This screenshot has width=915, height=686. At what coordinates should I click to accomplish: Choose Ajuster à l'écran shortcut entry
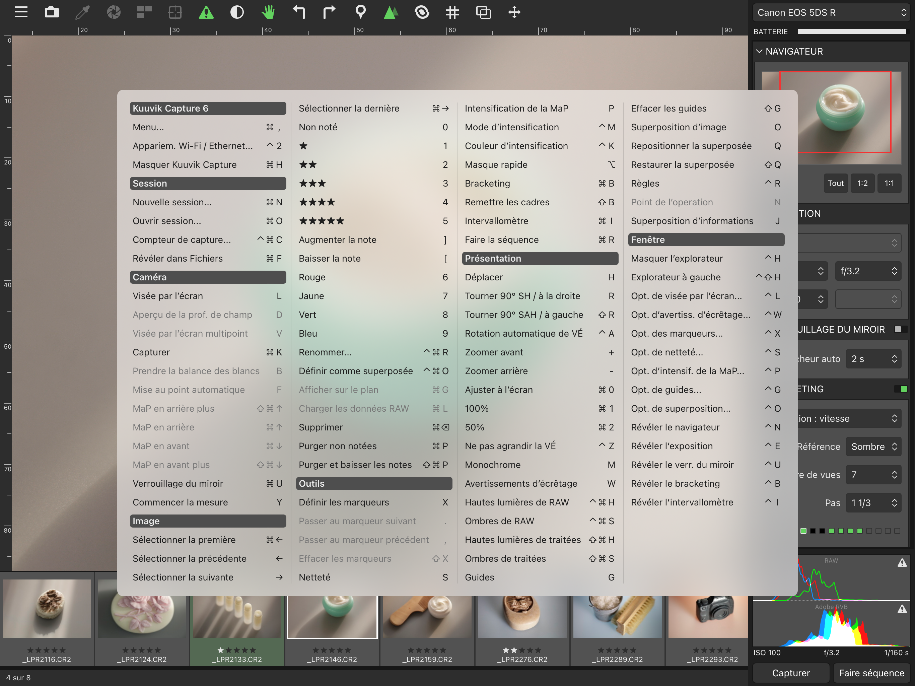[540, 390]
